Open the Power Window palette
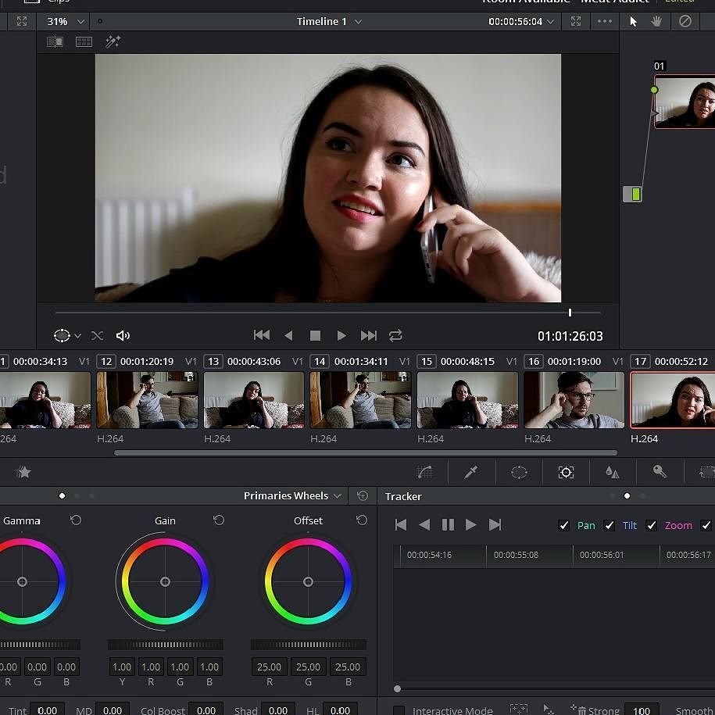The image size is (715, 715). pos(519,473)
